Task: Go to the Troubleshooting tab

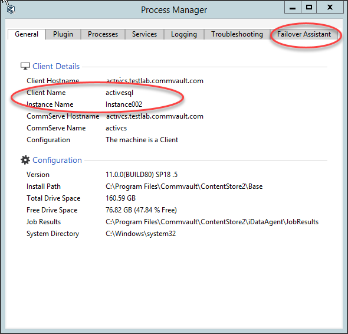Action: [x=237, y=34]
